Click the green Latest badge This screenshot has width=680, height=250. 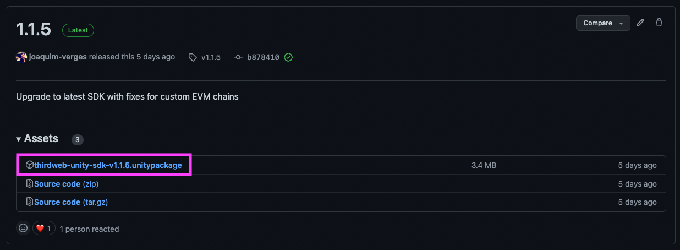click(78, 30)
